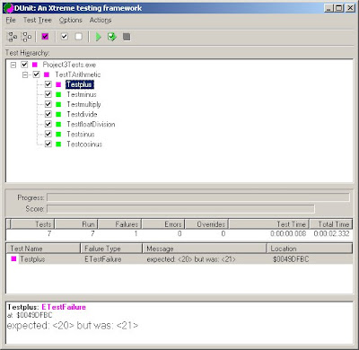This screenshot has width=359, height=350.
Task: Open the Actions menu
Action: tap(101, 21)
